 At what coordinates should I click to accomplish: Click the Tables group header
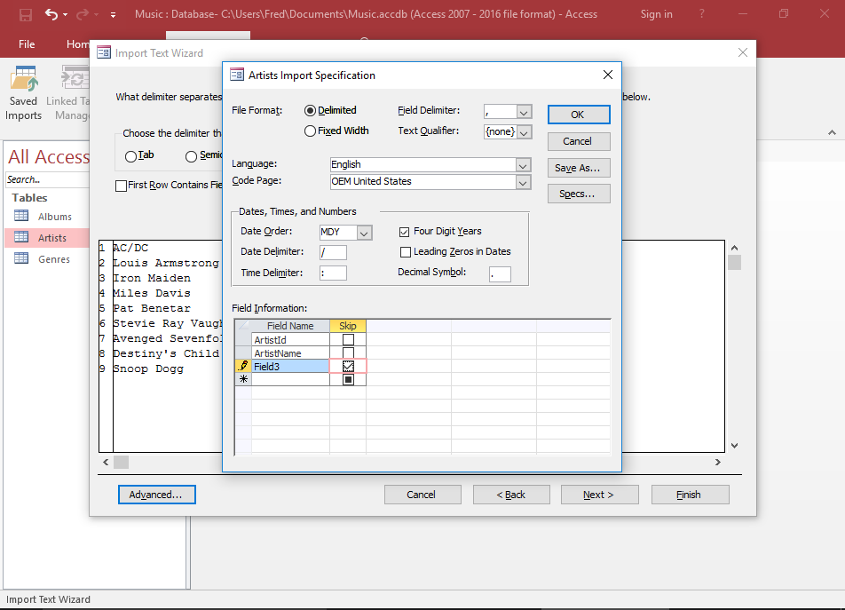pyautogui.click(x=29, y=198)
